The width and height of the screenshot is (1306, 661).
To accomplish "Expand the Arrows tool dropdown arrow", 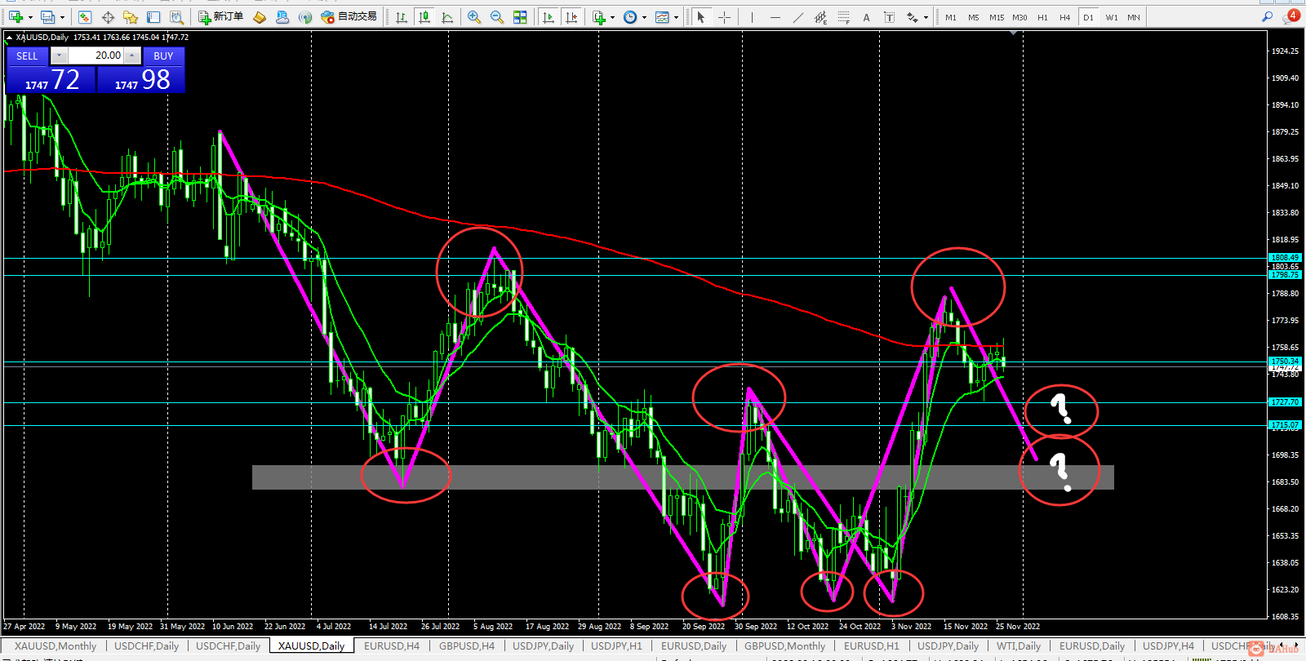I will tap(926, 17).
